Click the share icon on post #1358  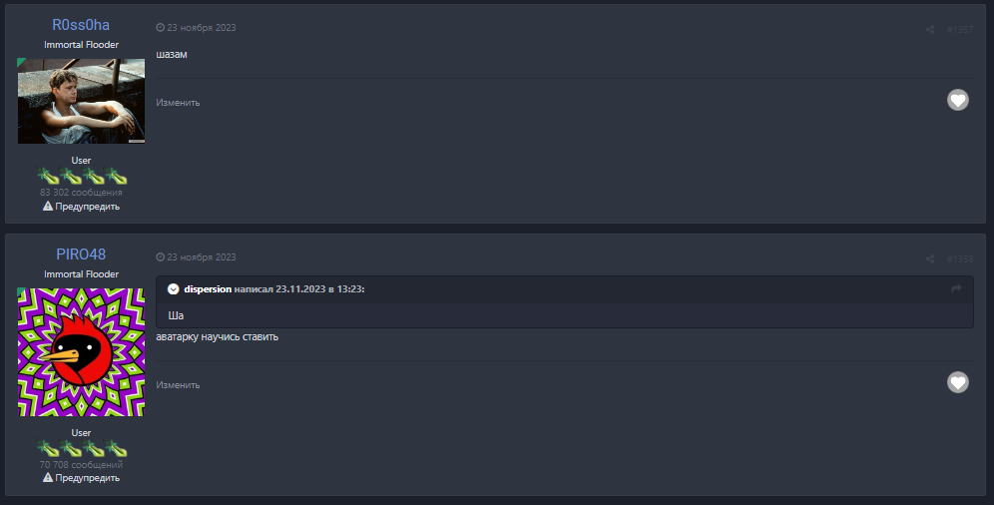(930, 259)
